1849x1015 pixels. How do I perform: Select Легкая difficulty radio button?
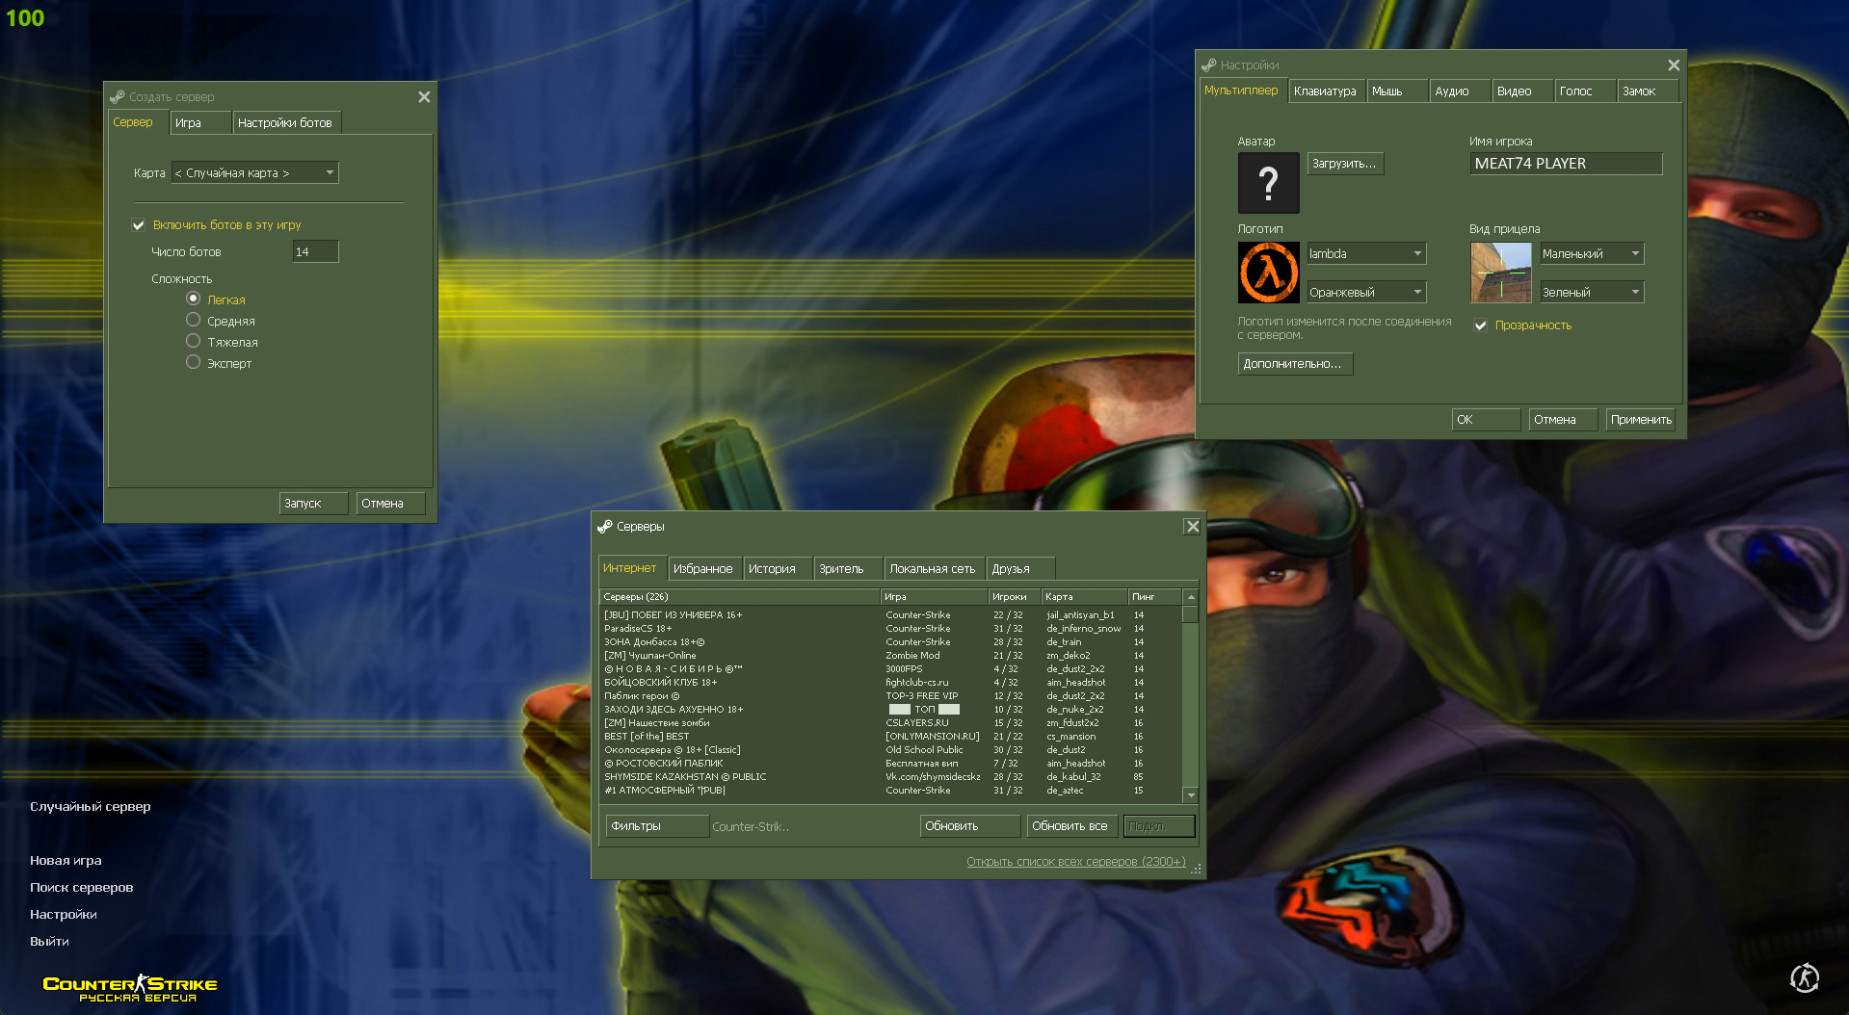(x=193, y=299)
